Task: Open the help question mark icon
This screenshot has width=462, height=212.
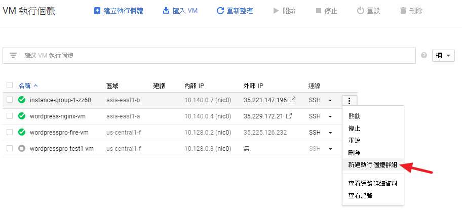Action: [x=424, y=55]
